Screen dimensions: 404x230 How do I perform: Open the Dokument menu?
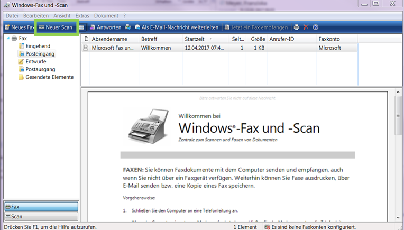[x=106, y=16]
